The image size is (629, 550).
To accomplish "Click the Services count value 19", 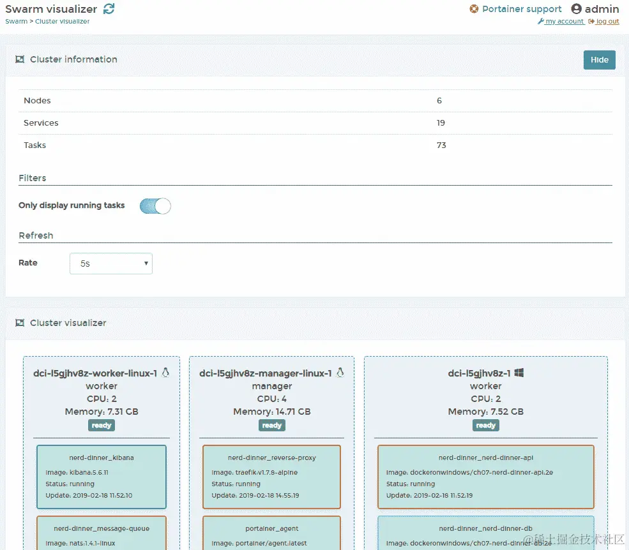I will 441,123.
